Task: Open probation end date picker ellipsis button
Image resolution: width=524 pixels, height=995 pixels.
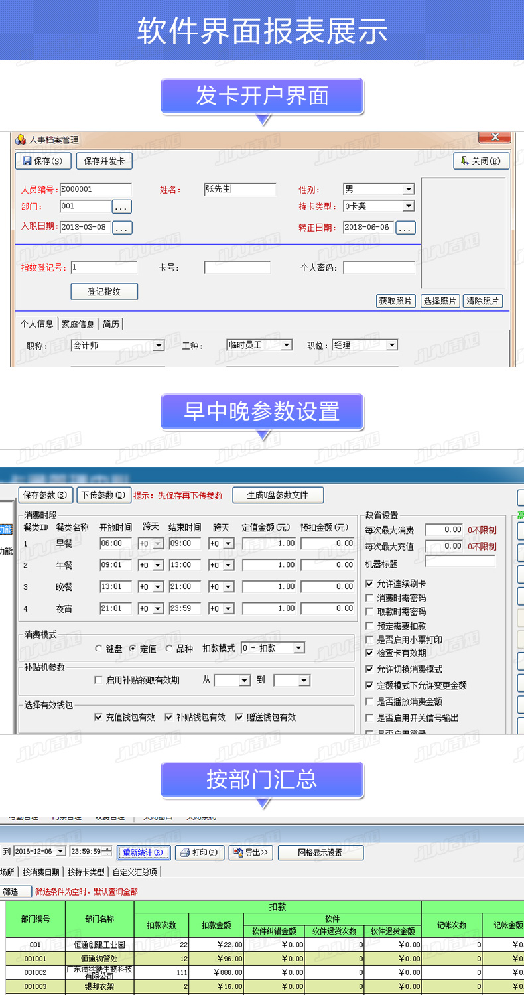Action: tap(405, 228)
